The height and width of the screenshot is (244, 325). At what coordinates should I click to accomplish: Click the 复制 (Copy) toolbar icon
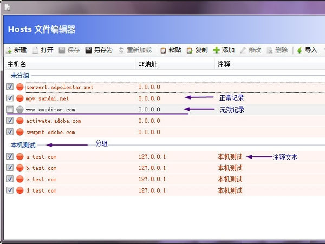(x=190, y=50)
